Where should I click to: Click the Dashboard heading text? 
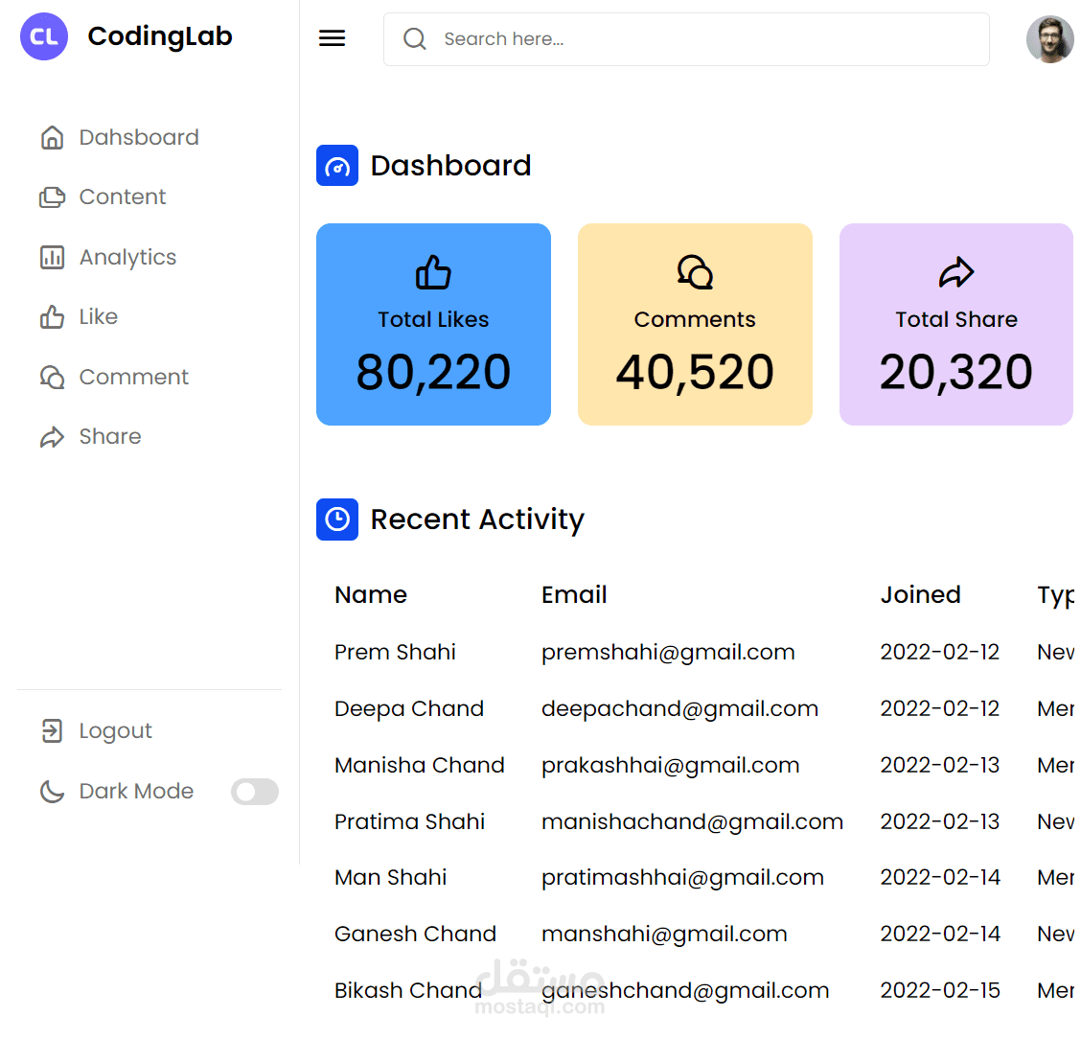tap(450, 166)
